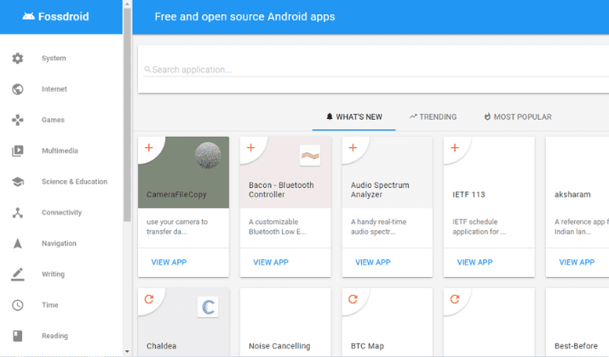Switch to the Most Popular tab
The height and width of the screenshot is (357, 609).
518,117
